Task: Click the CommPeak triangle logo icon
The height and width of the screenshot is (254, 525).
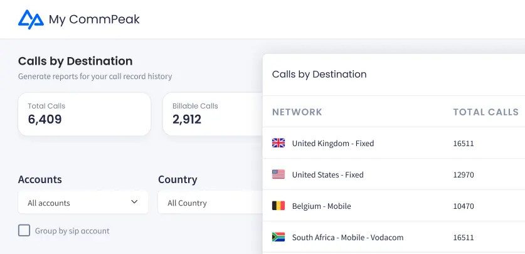Action: 31,19
